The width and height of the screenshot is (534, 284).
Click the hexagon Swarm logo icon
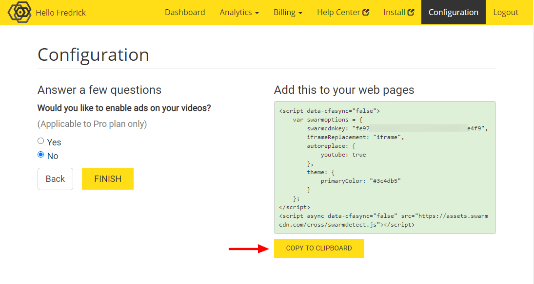click(x=20, y=12)
